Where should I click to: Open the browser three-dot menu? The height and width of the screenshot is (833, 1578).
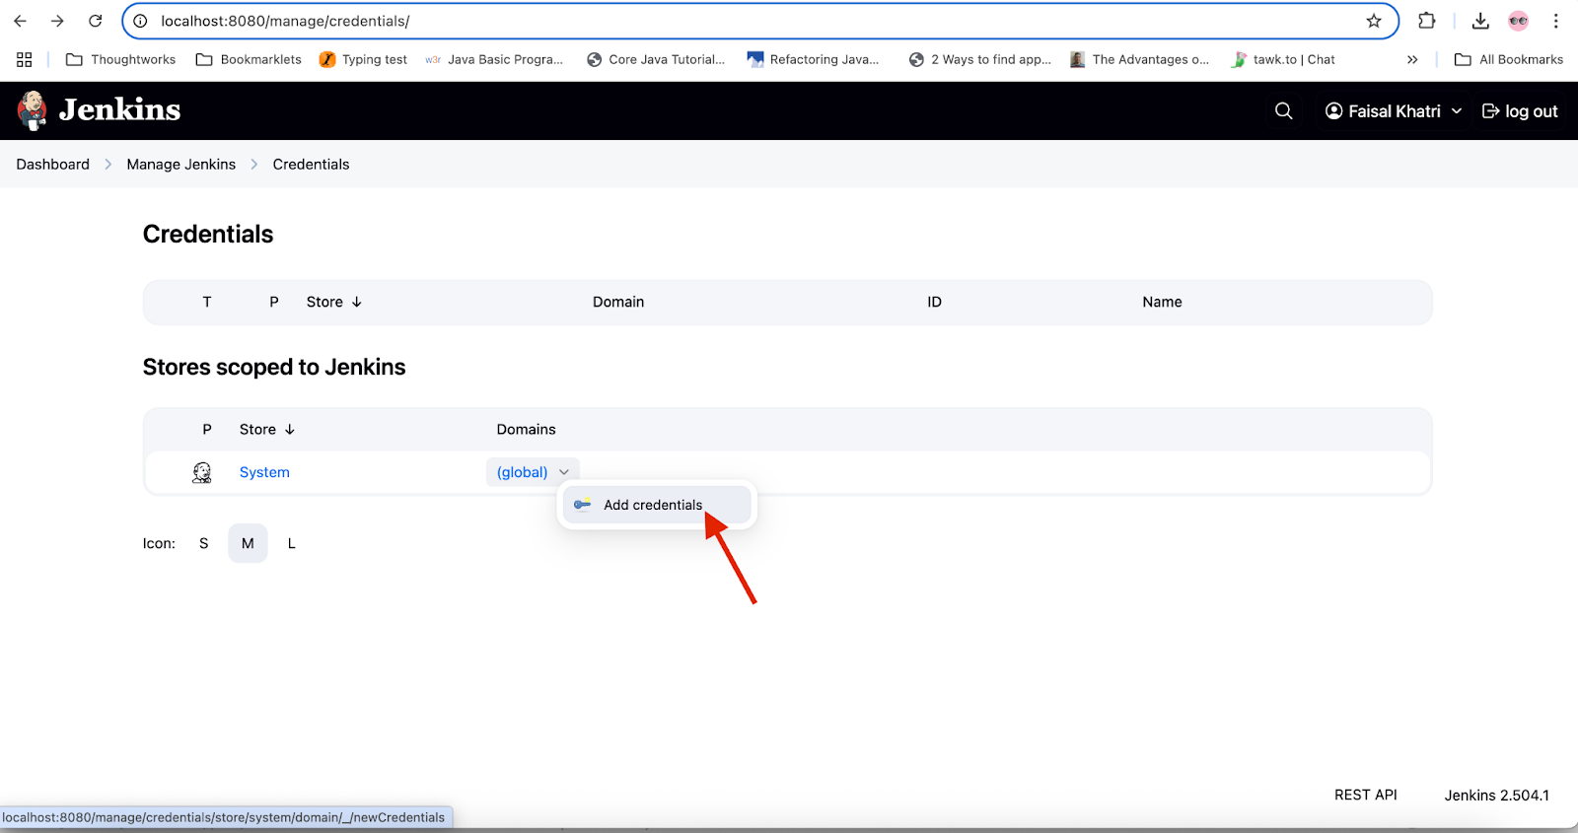coord(1555,21)
